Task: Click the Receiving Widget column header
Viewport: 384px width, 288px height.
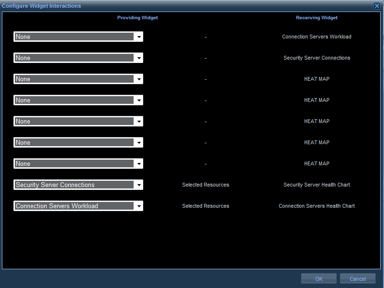Action: coord(317,18)
